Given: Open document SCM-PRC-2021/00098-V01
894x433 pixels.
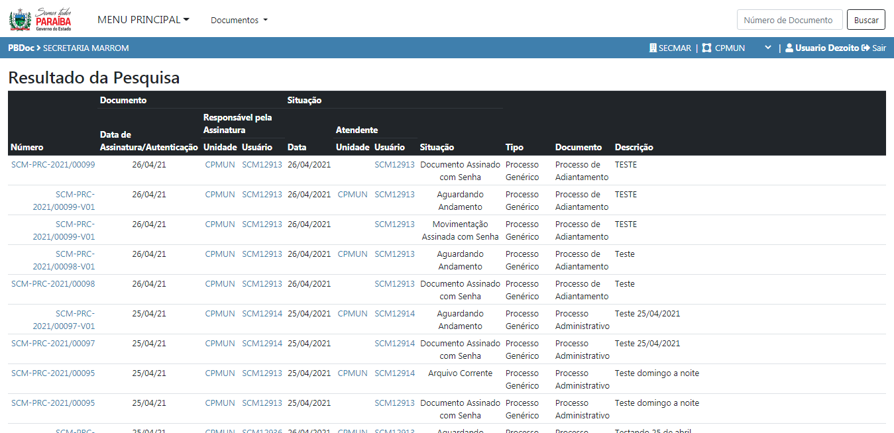Looking at the screenshot, I should pos(64,260).
